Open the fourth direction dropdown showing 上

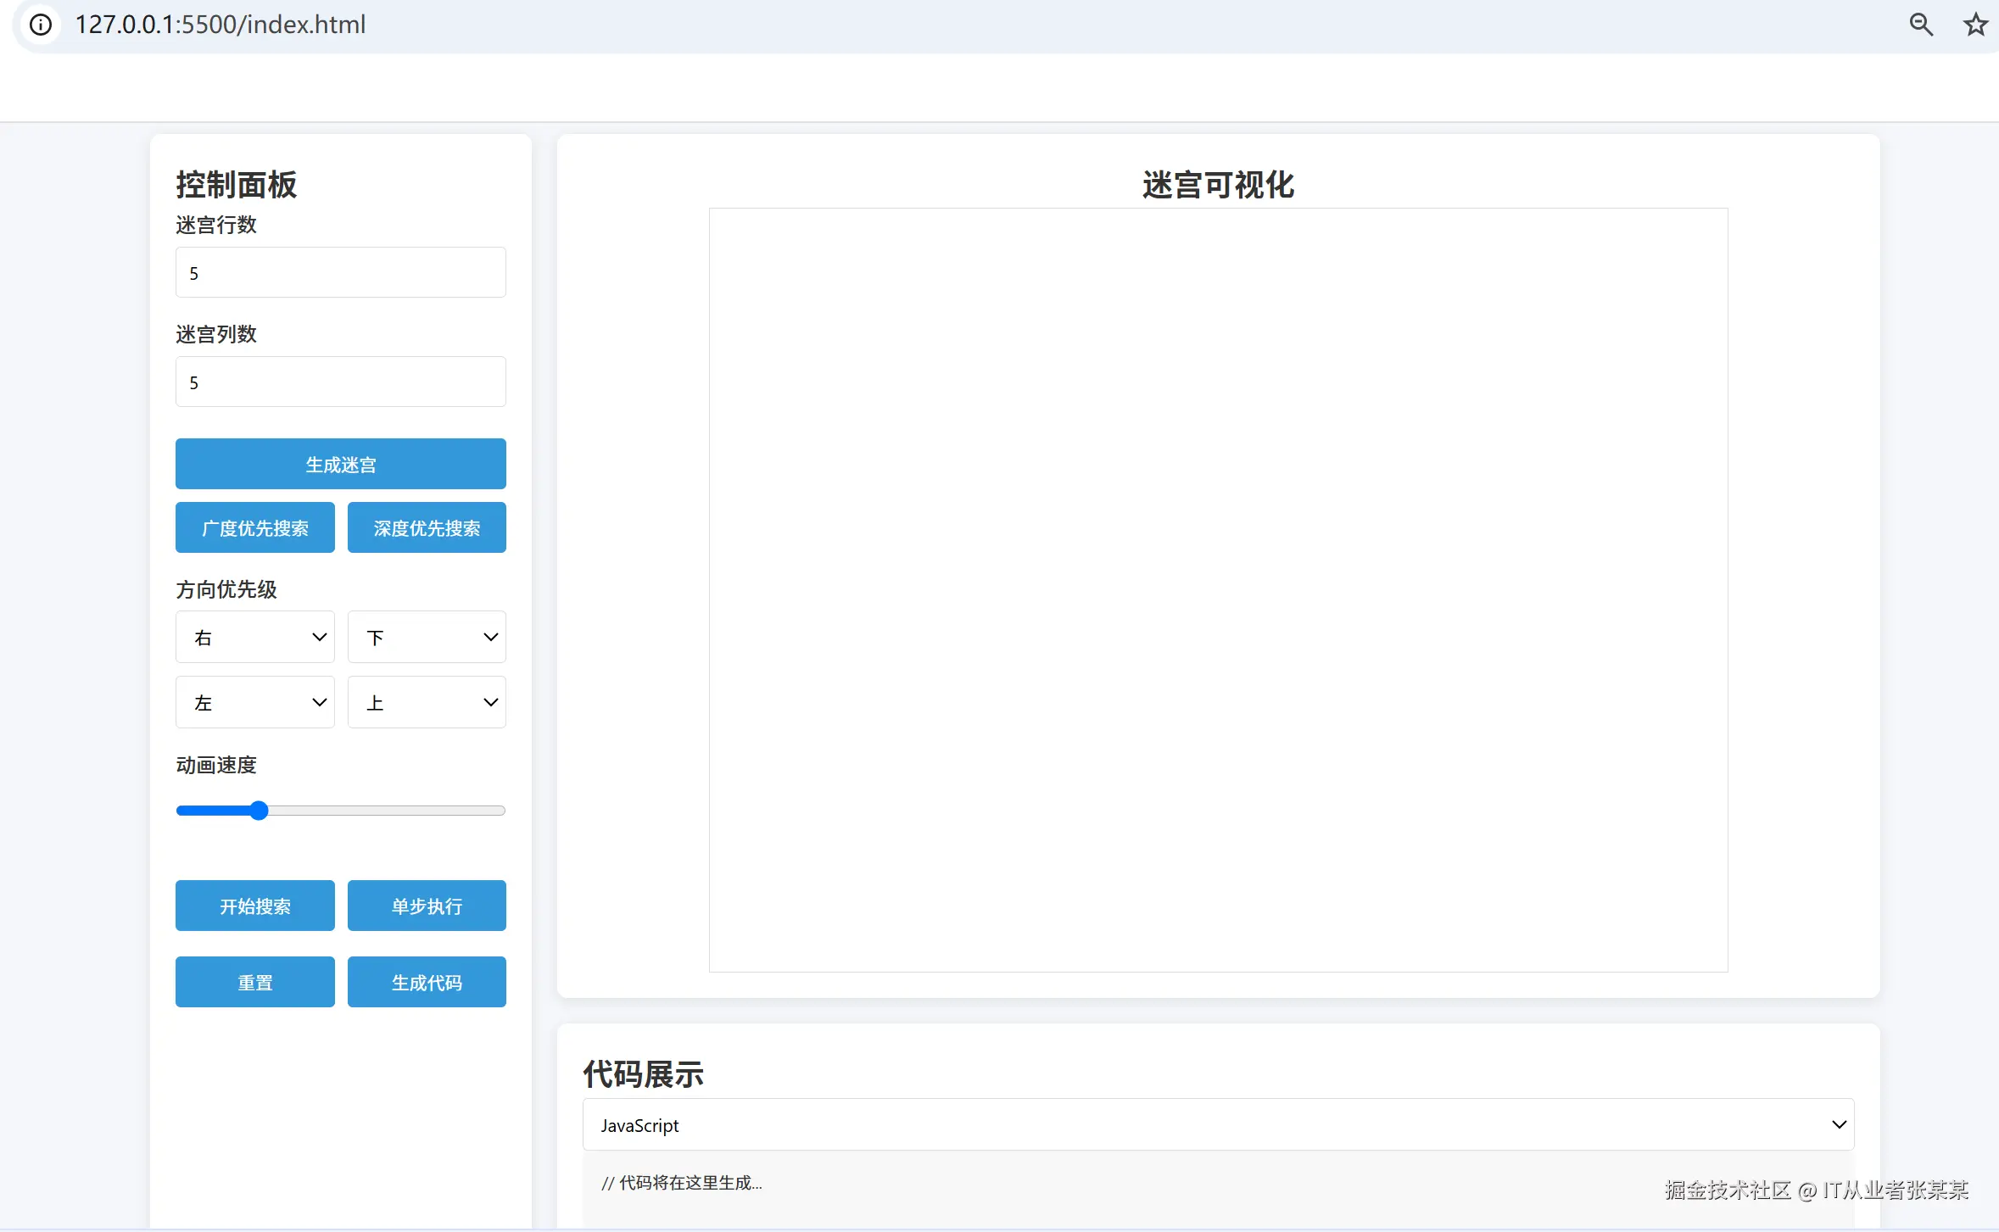tap(427, 702)
